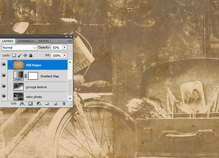Hide the Old Paper layer

coord(4,65)
